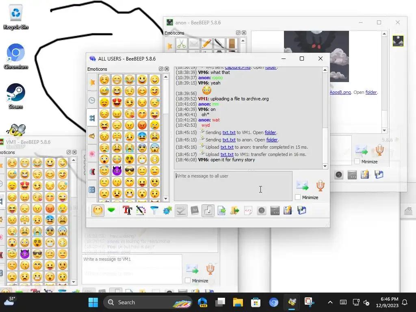Click chat scrollbar down arrow in ALL USERS window

[325, 166]
